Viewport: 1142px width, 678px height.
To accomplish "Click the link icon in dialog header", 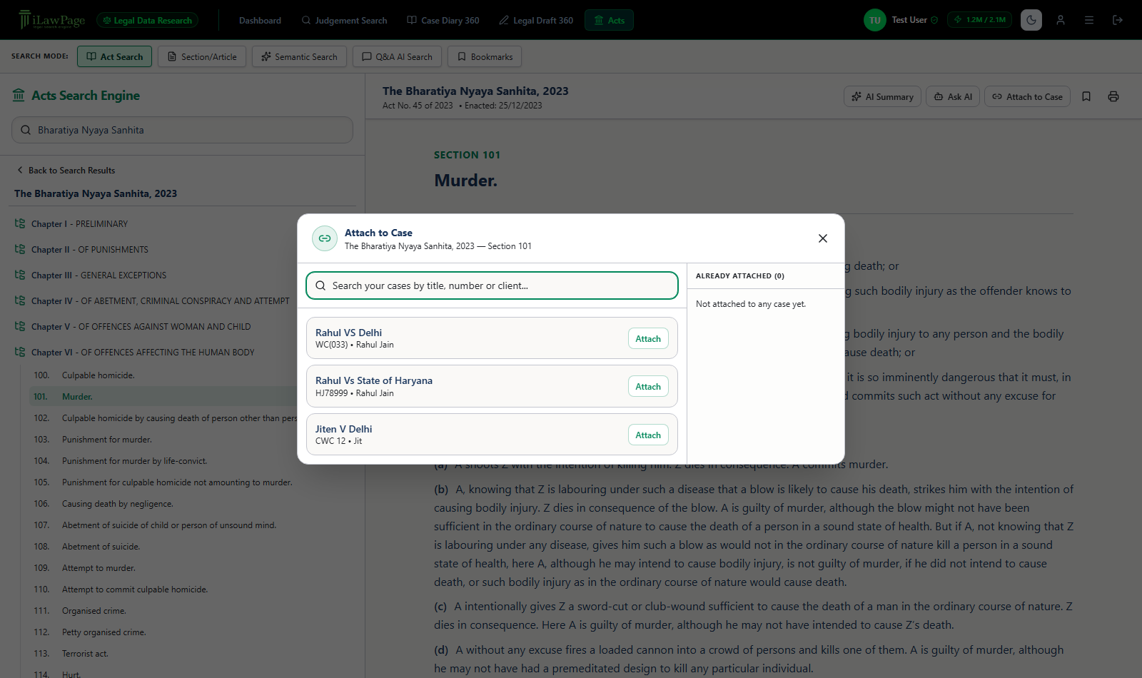I will coord(325,238).
